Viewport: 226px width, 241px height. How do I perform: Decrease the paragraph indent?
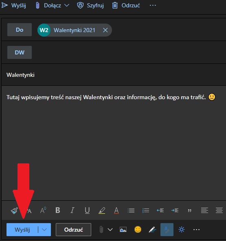[x=160, y=210]
